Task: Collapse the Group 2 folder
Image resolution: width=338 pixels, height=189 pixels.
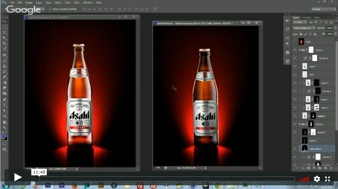Action: pyautogui.click(x=300, y=124)
